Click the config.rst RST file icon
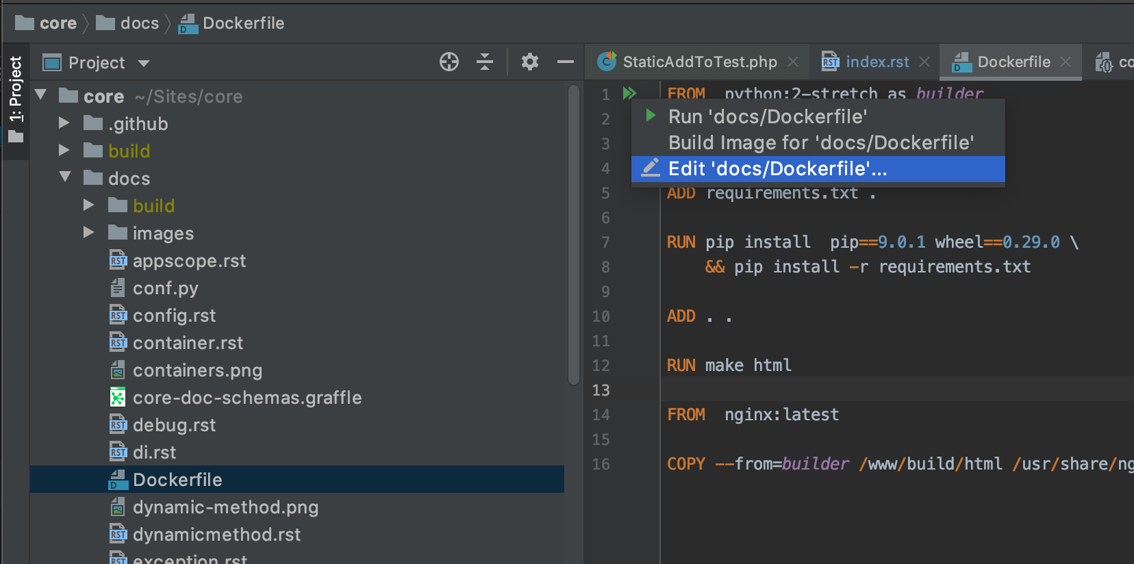 [x=118, y=315]
